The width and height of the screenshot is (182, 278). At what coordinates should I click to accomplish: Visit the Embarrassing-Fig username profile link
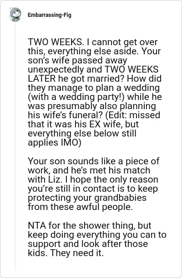(50, 15)
